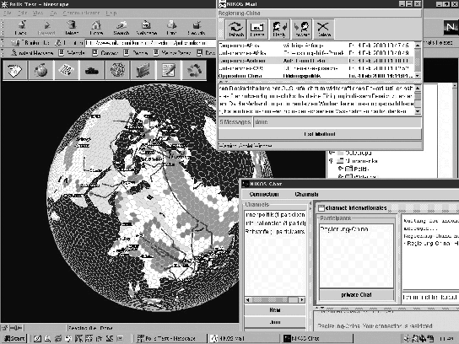Click the chat message input field

coord(430,297)
